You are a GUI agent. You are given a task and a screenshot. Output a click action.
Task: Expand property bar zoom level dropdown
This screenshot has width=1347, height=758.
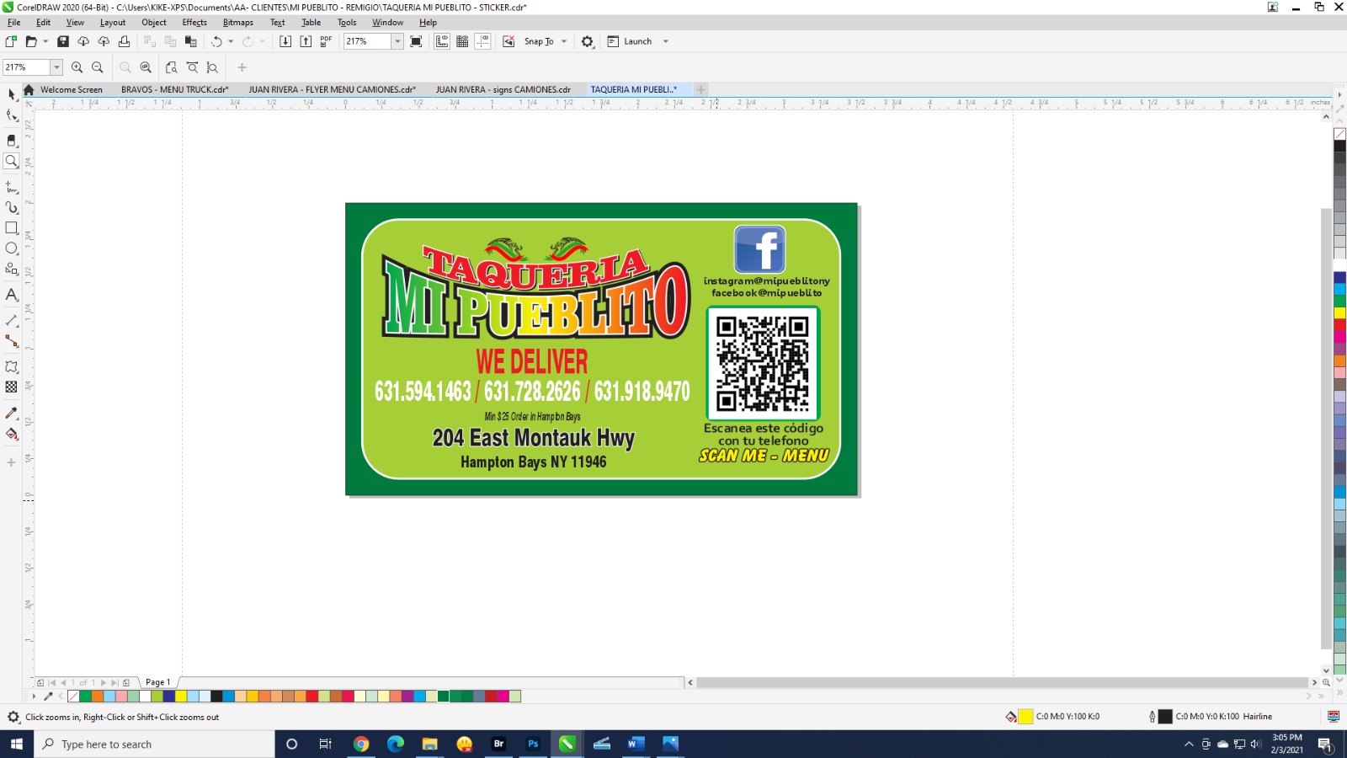(56, 67)
